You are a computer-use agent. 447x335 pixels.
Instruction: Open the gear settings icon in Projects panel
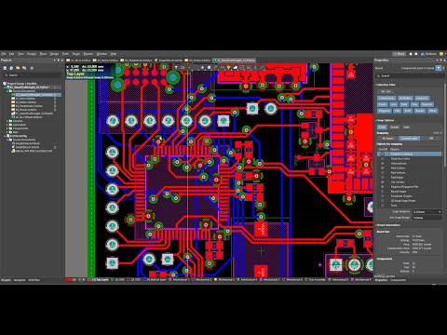click(32, 68)
